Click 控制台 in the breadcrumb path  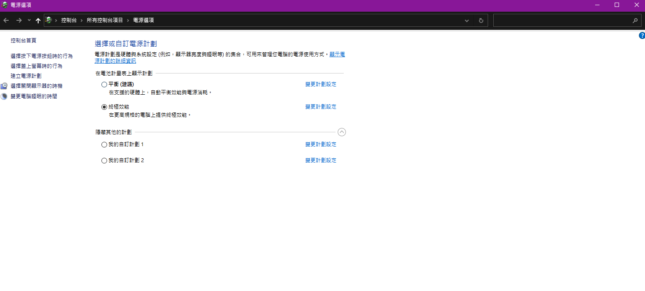tap(69, 20)
